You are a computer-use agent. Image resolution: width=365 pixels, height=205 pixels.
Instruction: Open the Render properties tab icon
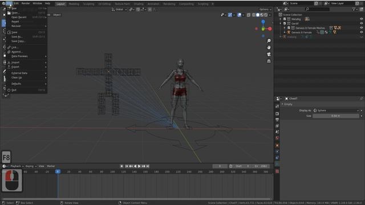(277, 114)
